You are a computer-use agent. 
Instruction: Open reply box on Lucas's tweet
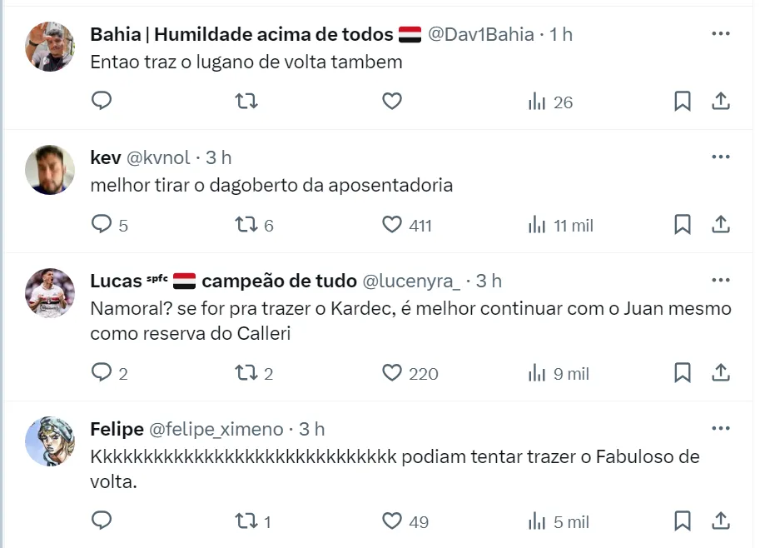click(x=102, y=373)
